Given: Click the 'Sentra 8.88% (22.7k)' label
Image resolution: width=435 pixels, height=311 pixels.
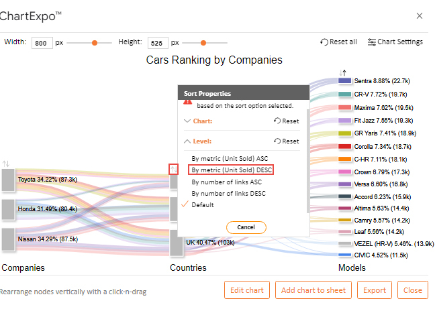Looking at the screenshot, I should pos(382,81).
